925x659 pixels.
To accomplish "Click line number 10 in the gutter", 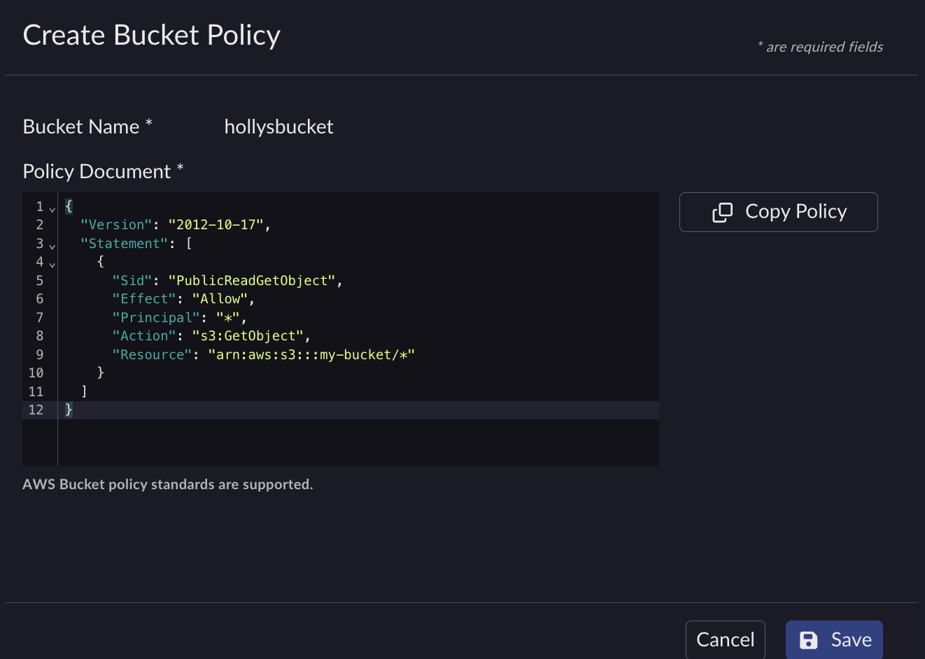I will click(x=36, y=372).
